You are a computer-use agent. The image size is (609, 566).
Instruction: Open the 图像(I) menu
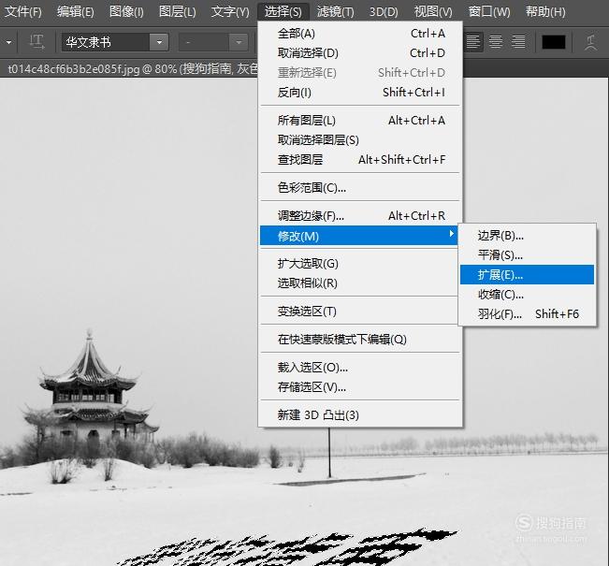(126, 11)
